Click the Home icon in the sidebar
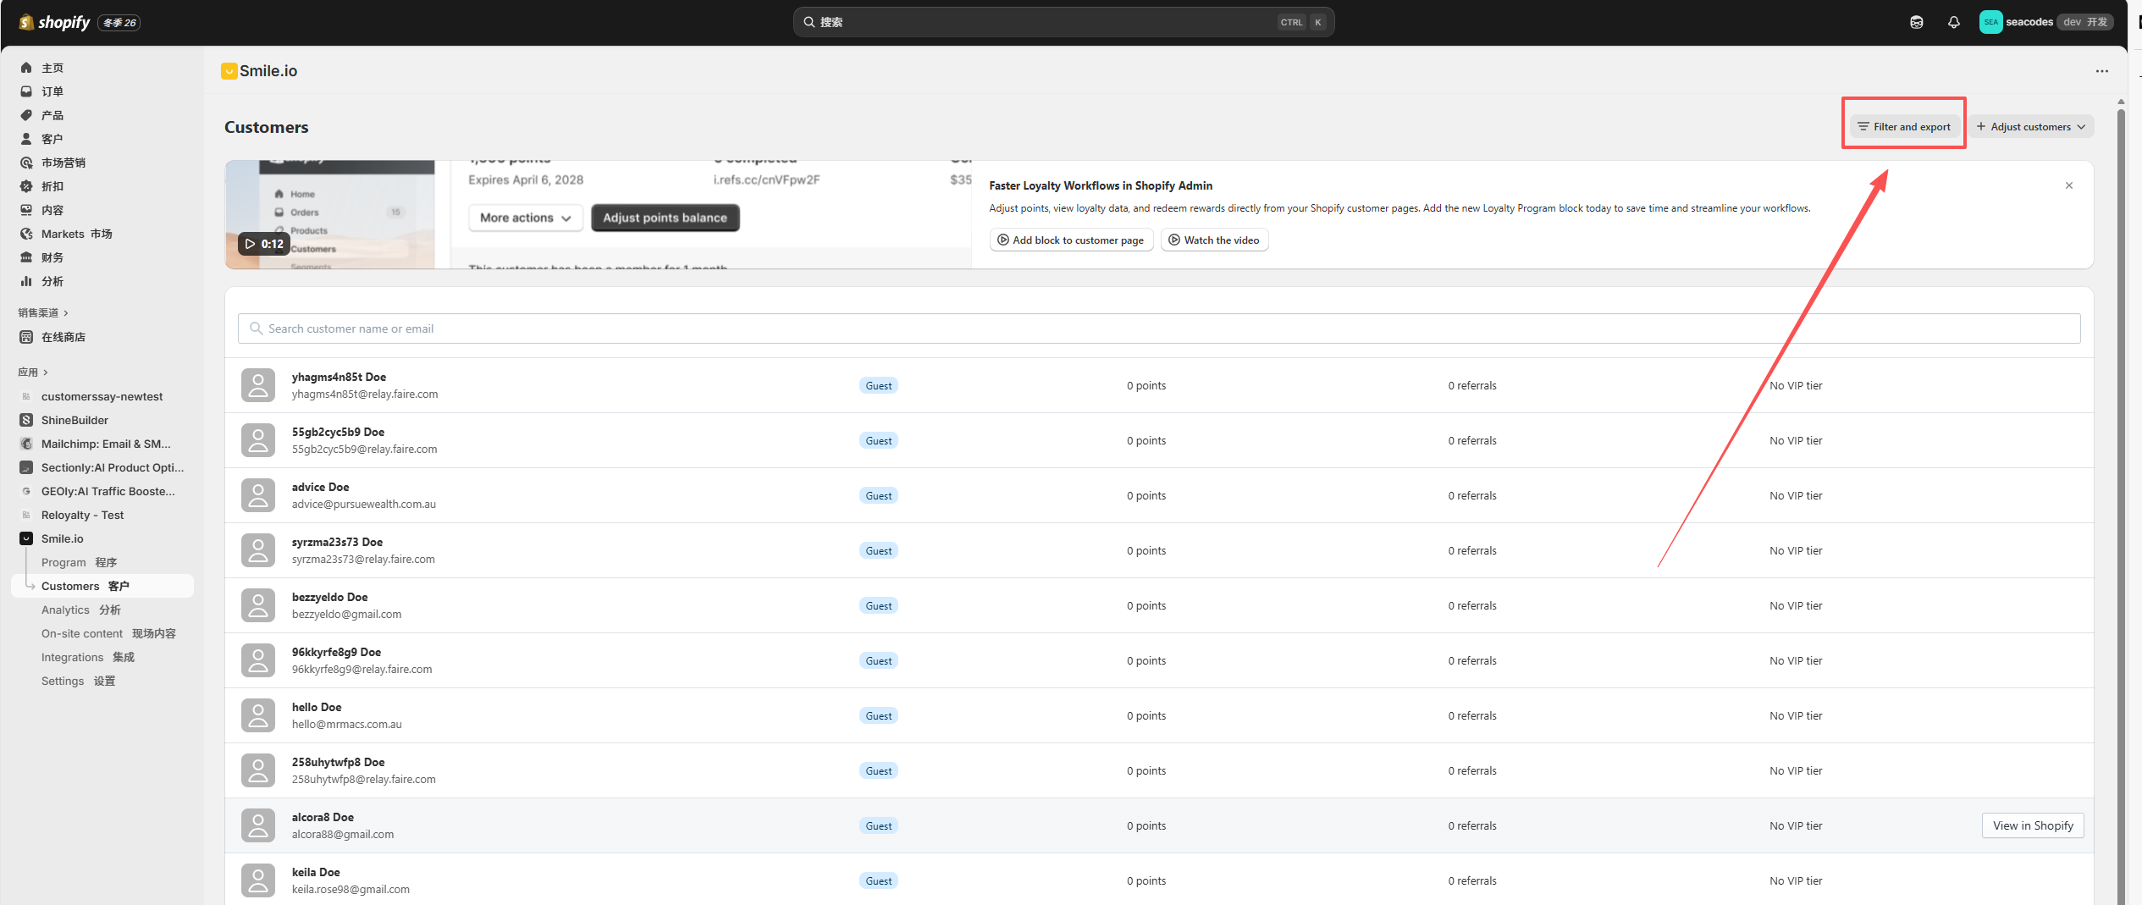 coord(26,68)
